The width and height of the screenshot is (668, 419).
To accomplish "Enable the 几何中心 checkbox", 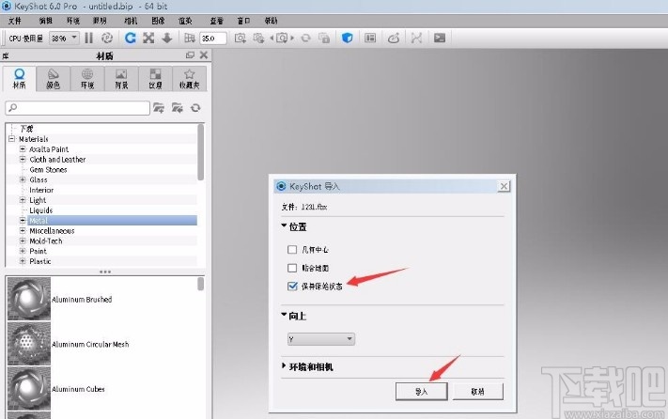I will click(292, 250).
